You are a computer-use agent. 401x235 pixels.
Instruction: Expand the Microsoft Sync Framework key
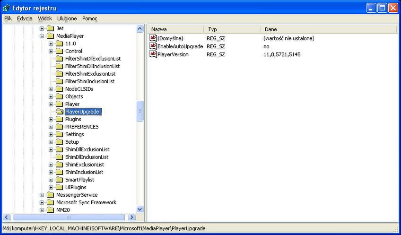point(42,202)
